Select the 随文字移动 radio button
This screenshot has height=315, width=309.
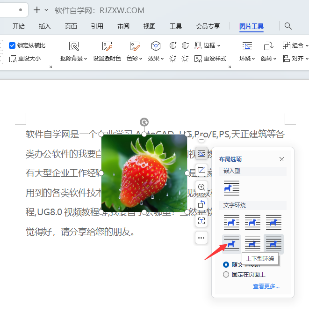tap(226, 264)
